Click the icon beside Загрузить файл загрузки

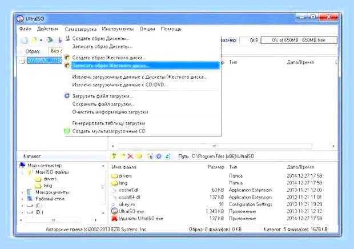click(x=67, y=96)
